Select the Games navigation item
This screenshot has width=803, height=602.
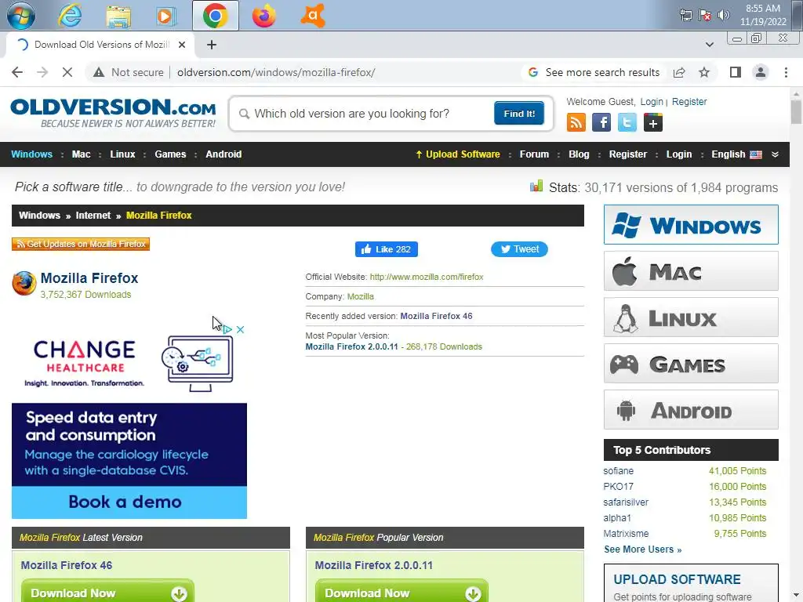(x=170, y=154)
